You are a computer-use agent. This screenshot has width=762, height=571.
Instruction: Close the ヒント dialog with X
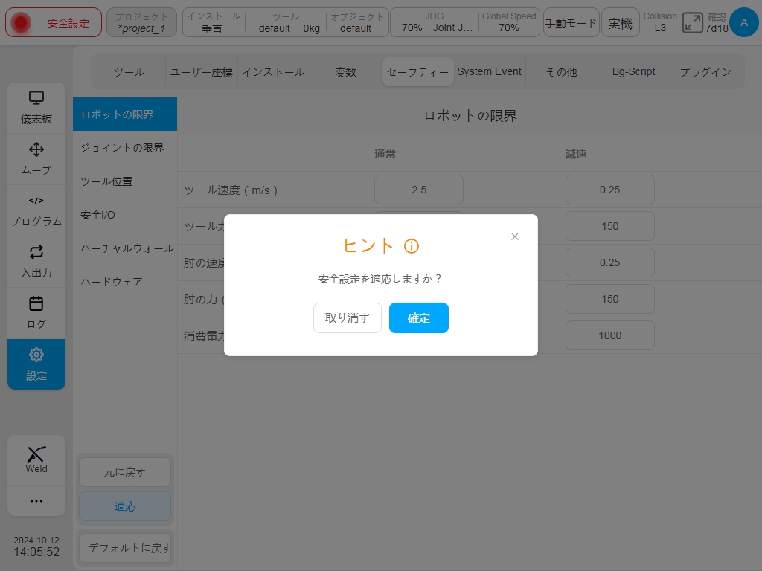[x=515, y=236]
